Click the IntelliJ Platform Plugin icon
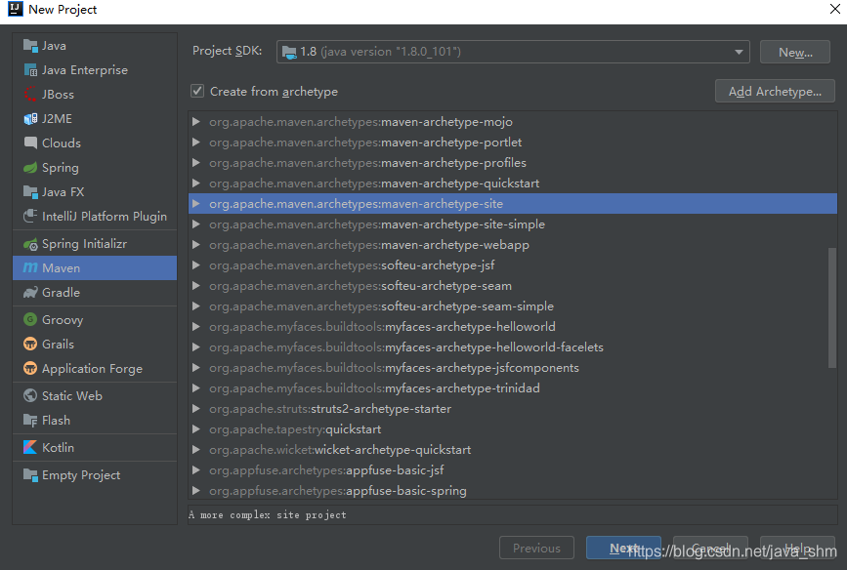847x570 pixels. [30, 216]
